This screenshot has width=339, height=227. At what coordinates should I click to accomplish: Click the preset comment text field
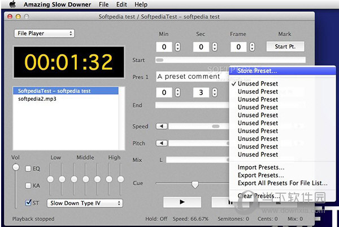pos(193,77)
